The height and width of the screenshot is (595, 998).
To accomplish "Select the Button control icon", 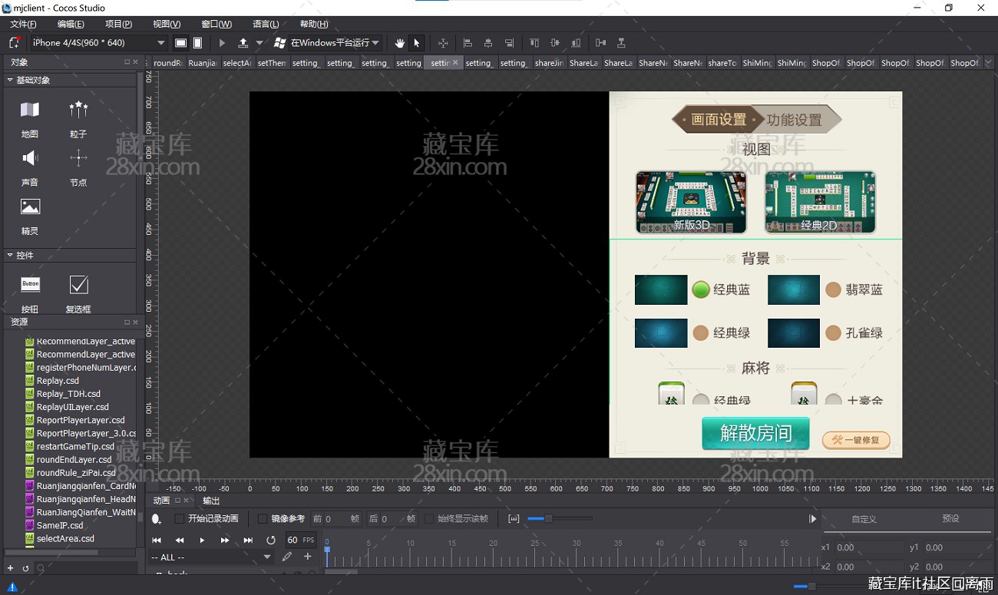I will click(x=28, y=286).
